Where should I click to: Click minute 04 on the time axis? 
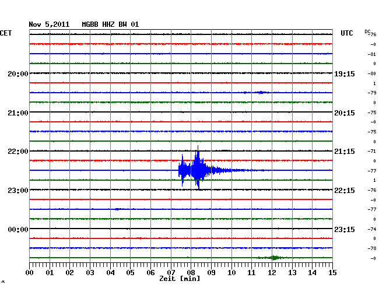click(110, 272)
